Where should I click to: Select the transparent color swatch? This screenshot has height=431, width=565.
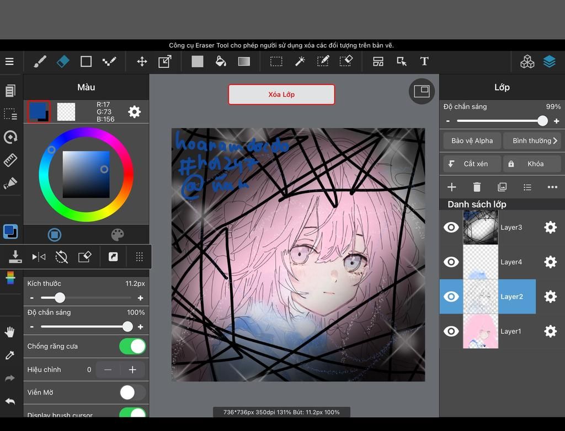click(x=66, y=112)
